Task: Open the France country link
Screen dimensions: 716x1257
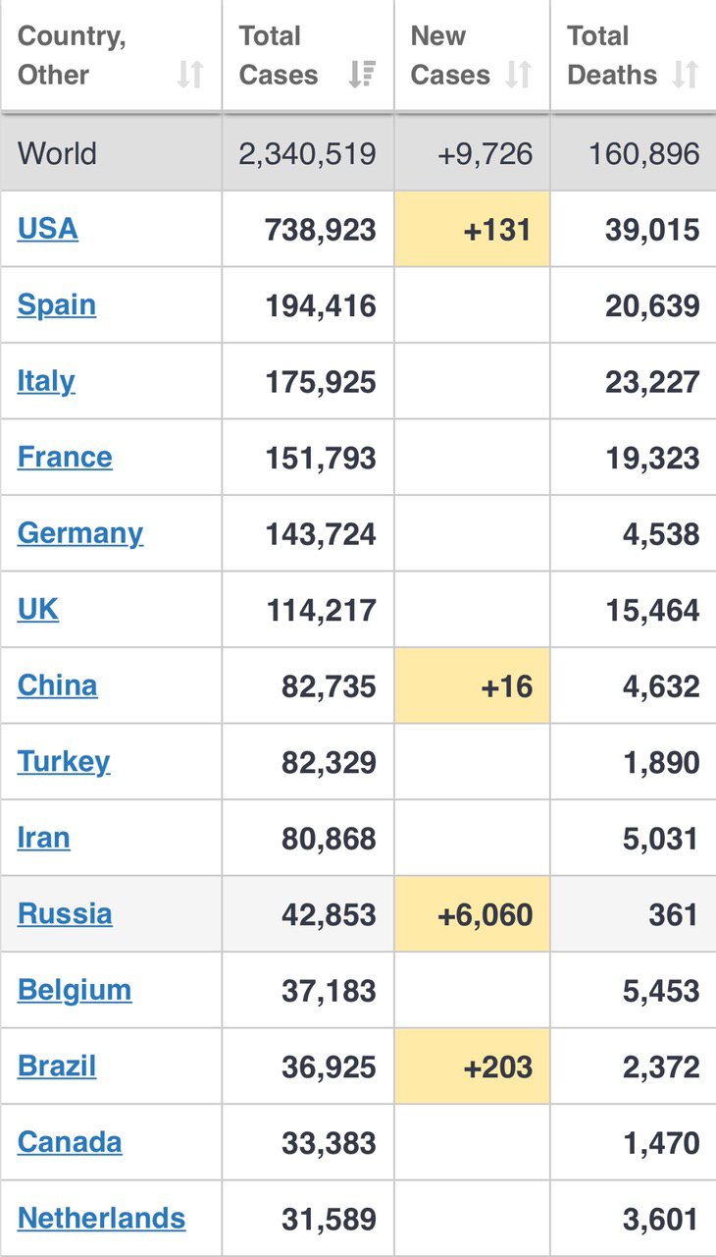Action: tap(65, 457)
